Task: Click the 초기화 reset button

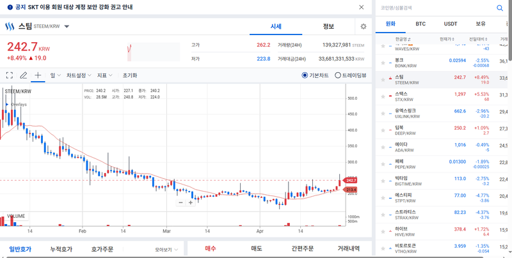Action: [x=130, y=75]
